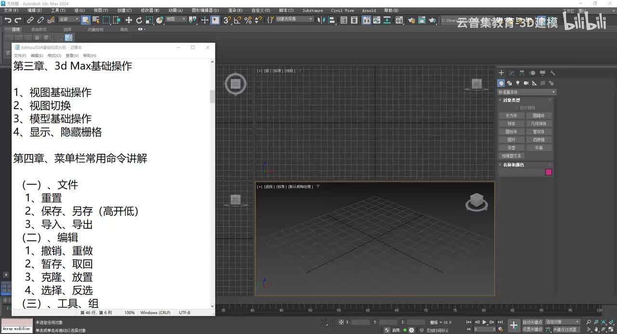Click the 长方体 box button
This screenshot has width=617, height=334.
(x=511, y=116)
